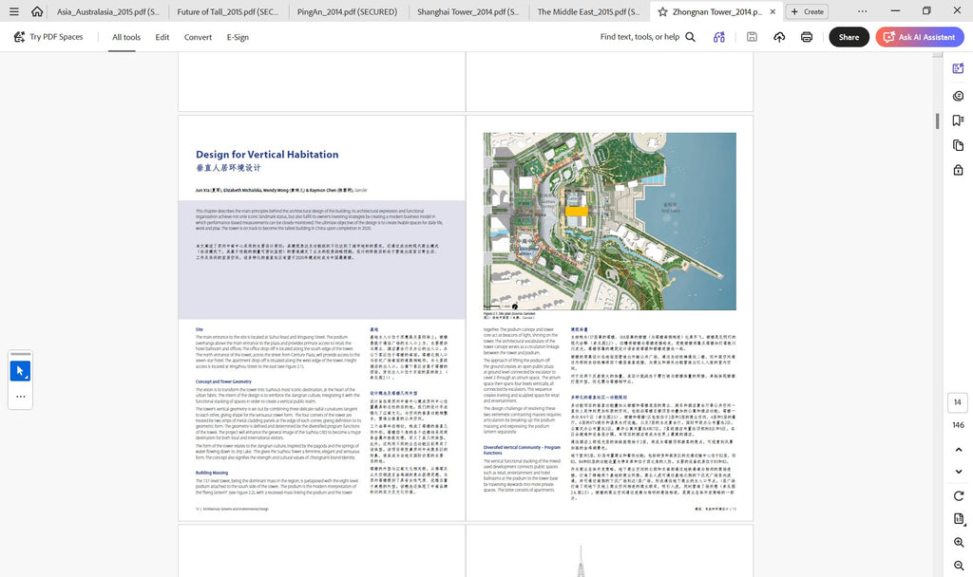Open Ask AI Assistant
This screenshot has height=577, width=973.
pyautogui.click(x=920, y=37)
